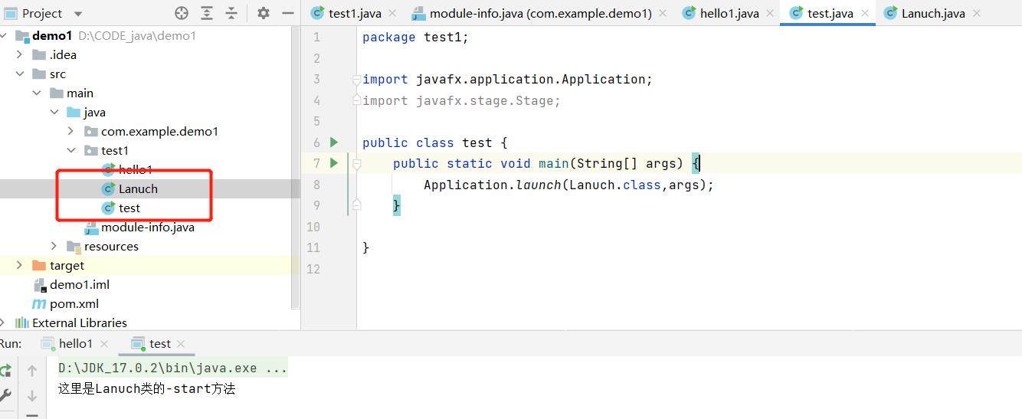The width and height of the screenshot is (1022, 419).
Task: Click the up arrow in Run console
Action: click(x=32, y=371)
